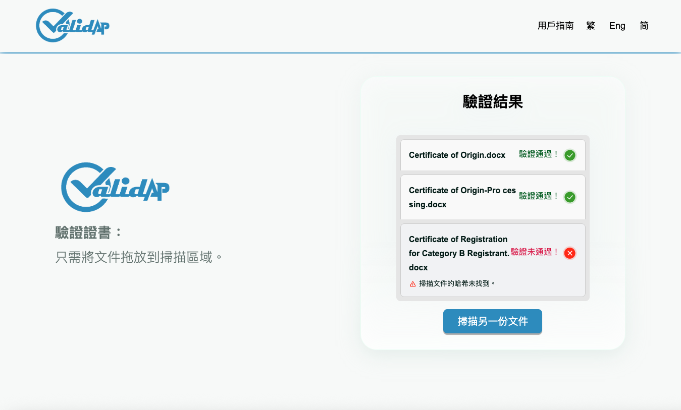Switch language to 简 Simplified Chinese
This screenshot has height=410, width=681.
[x=644, y=26]
